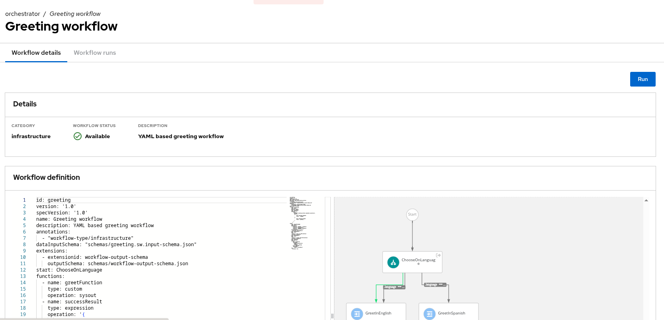Click line number 1 in the editor gutter
The height and width of the screenshot is (320, 664).
point(24,200)
